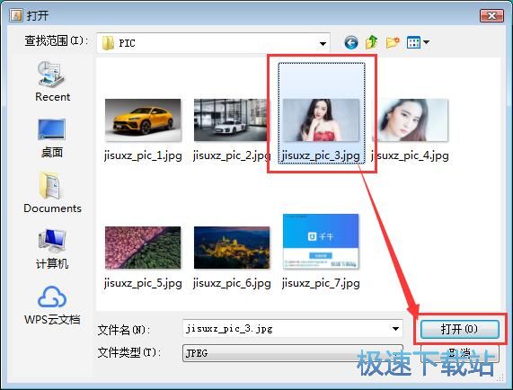Open the Documents folder shortcut
Image resolution: width=513 pixels, height=390 pixels.
pyautogui.click(x=52, y=192)
